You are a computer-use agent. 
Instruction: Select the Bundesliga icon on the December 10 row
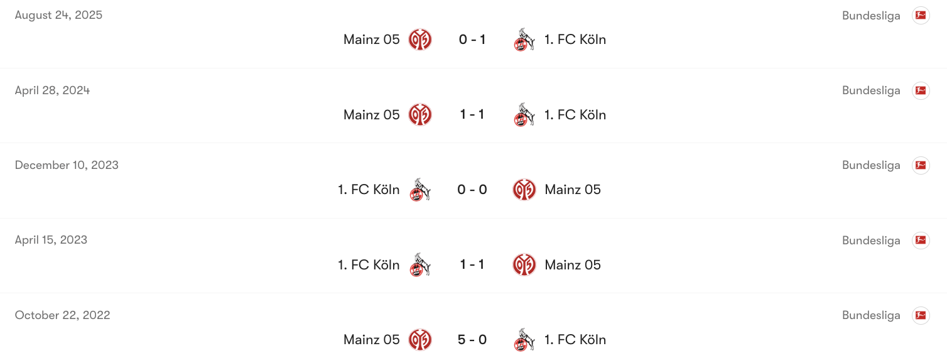click(921, 165)
